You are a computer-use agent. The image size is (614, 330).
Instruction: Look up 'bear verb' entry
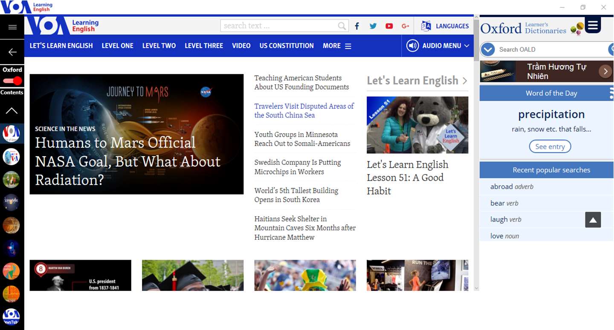504,203
